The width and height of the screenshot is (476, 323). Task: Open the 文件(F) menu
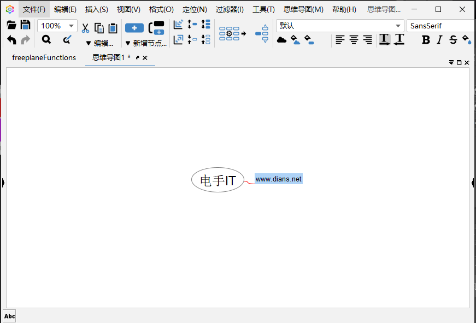34,9
